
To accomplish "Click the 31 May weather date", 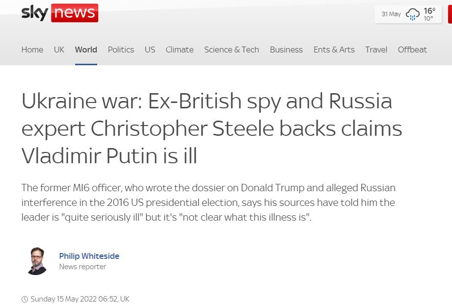I will 391,14.
